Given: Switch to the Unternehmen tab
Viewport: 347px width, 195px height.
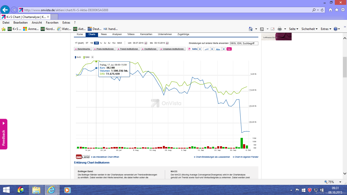Looking at the screenshot, I should [165, 34].
